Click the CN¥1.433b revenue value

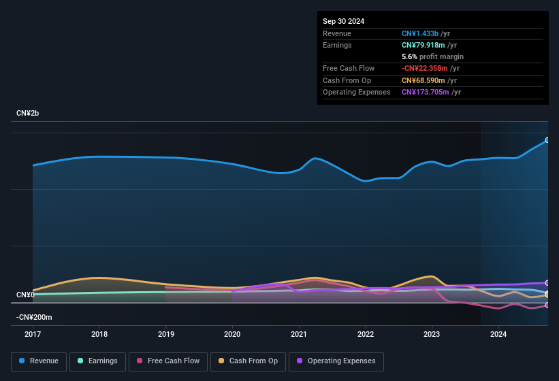tap(420, 33)
